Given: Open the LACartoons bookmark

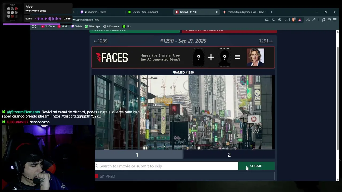Looking at the screenshot, I should 111,26.
